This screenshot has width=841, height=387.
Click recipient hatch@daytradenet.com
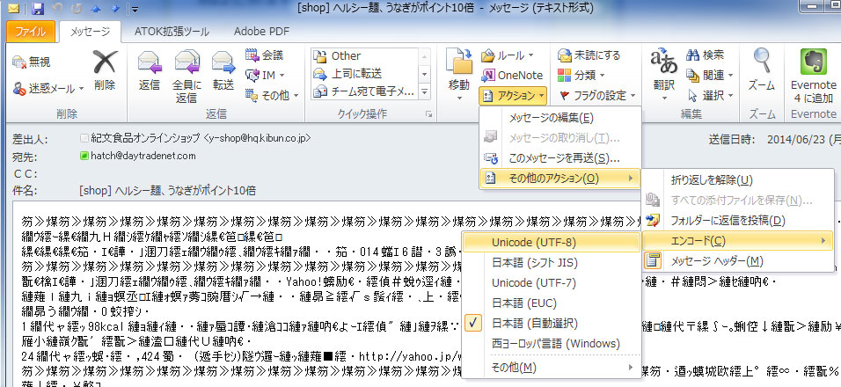click(x=143, y=156)
